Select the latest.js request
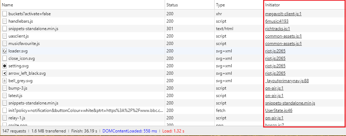Viewport: 346px width, 136px height. 173,96
